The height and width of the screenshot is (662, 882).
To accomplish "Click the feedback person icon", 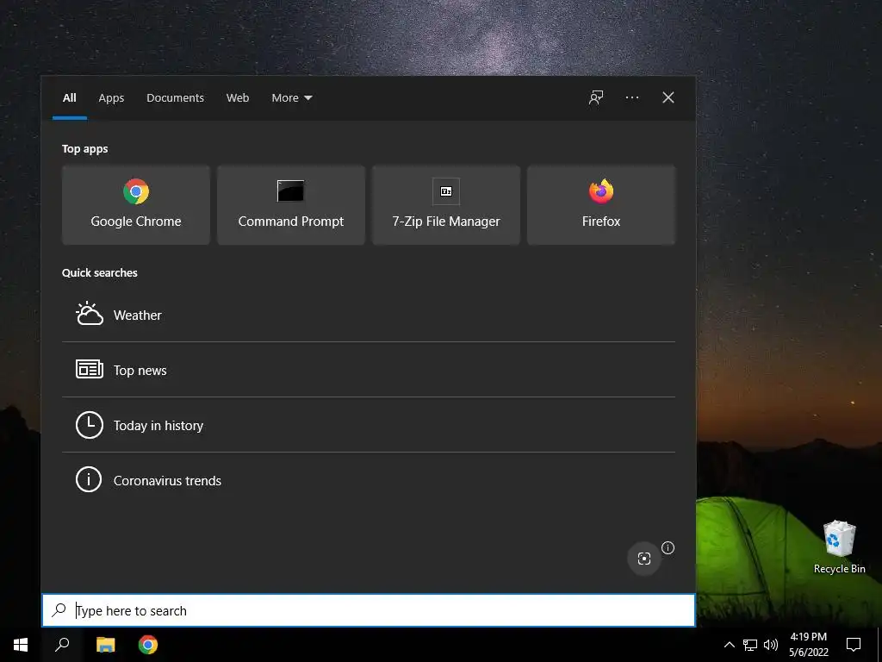I will [596, 97].
